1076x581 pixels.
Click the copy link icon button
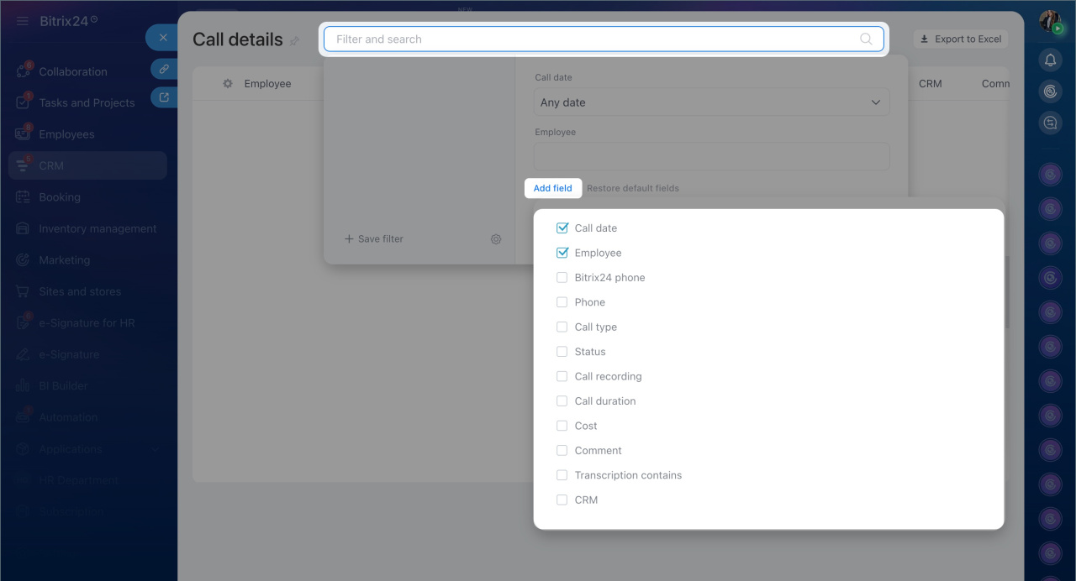pyautogui.click(x=164, y=69)
